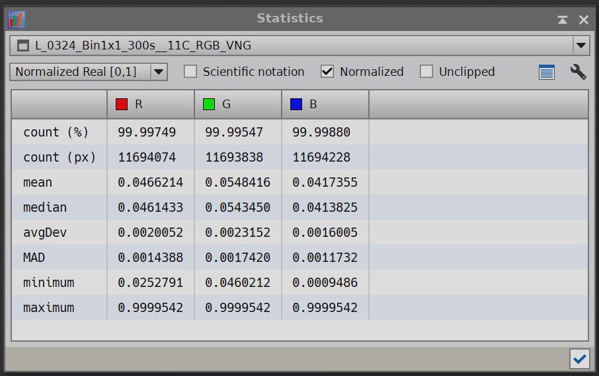Image resolution: width=599 pixels, height=376 pixels.
Task: Click G count value 99.99547
Action: point(234,133)
